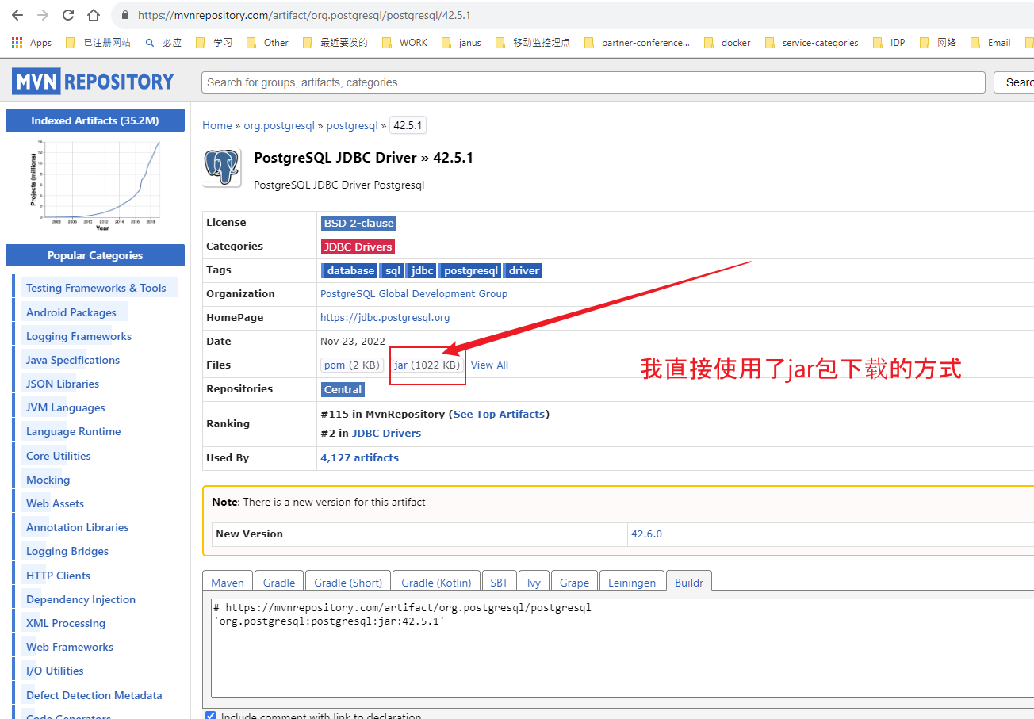
Task: Open the Chrome Apps grid
Action: 17,42
